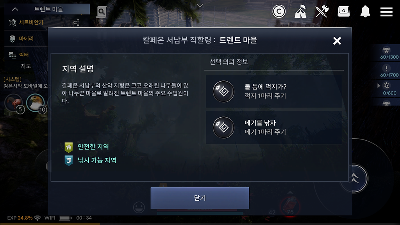Viewport: 400px width, 225px height.
Task: Open the inventory bag icon
Action: click(x=343, y=11)
